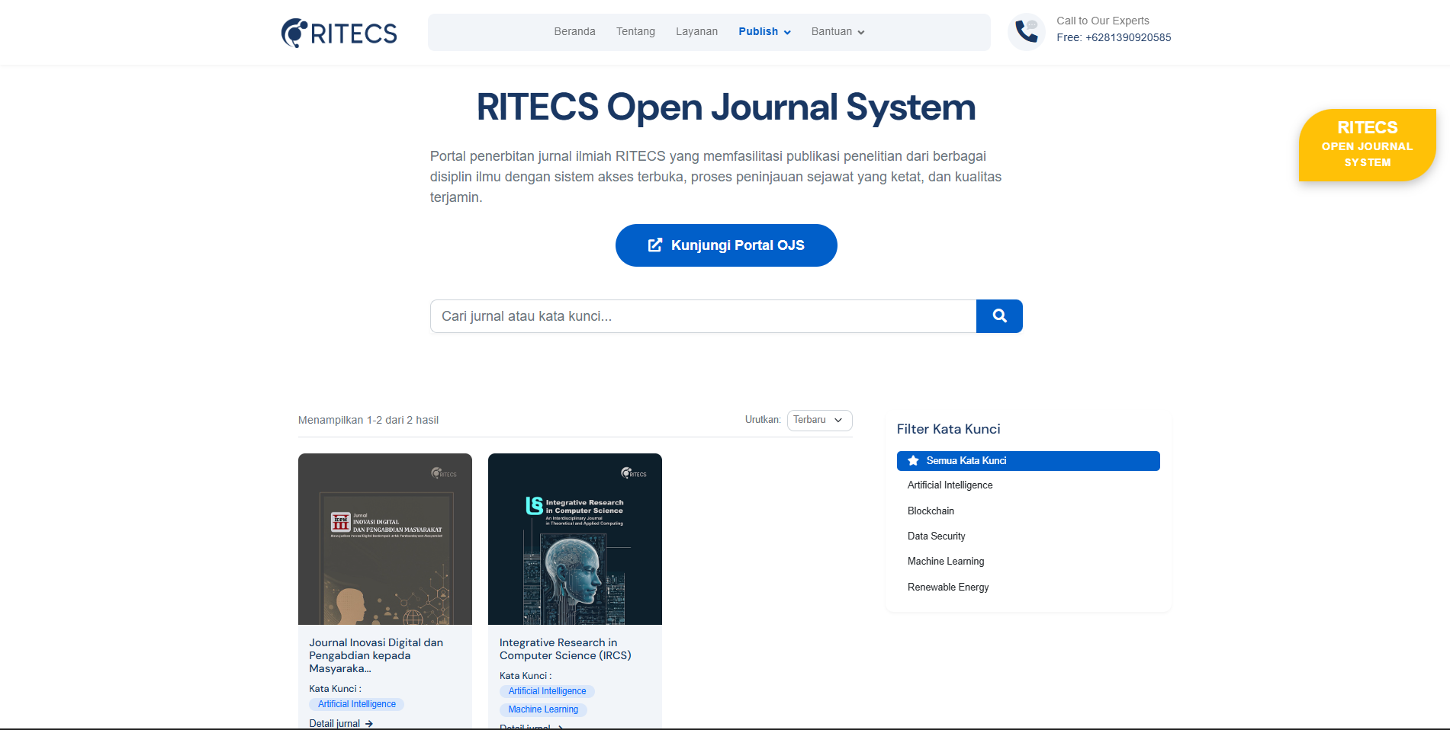The width and height of the screenshot is (1450, 730).
Task: Open Detail jurnal for Journal Inovasi Digital
Action: (x=336, y=722)
